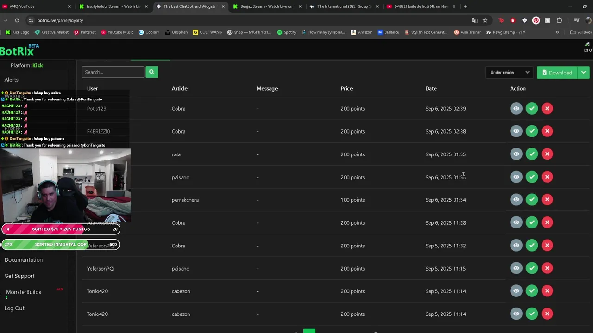The image size is (593, 333).
Task: Click the BotRix logo
Action: (19, 50)
